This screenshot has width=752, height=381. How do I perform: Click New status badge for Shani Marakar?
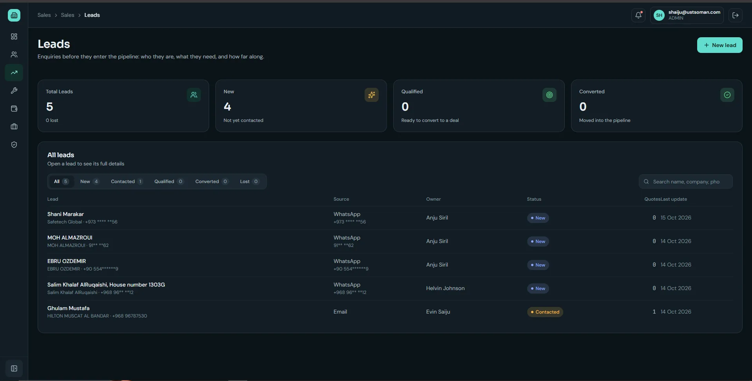538,218
